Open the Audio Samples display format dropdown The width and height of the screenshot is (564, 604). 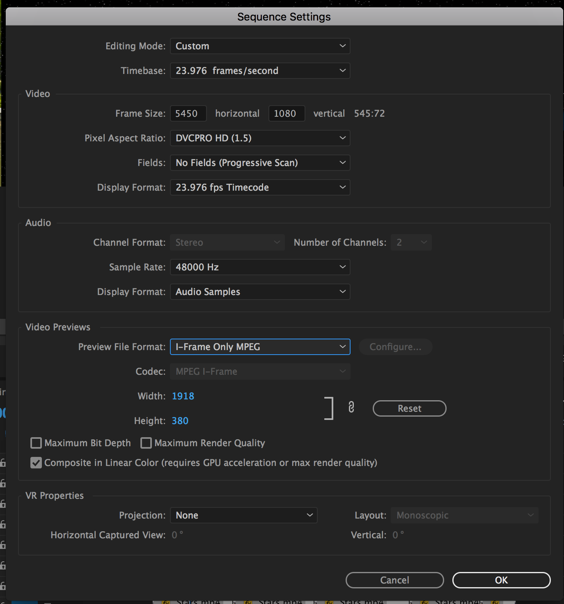point(260,292)
